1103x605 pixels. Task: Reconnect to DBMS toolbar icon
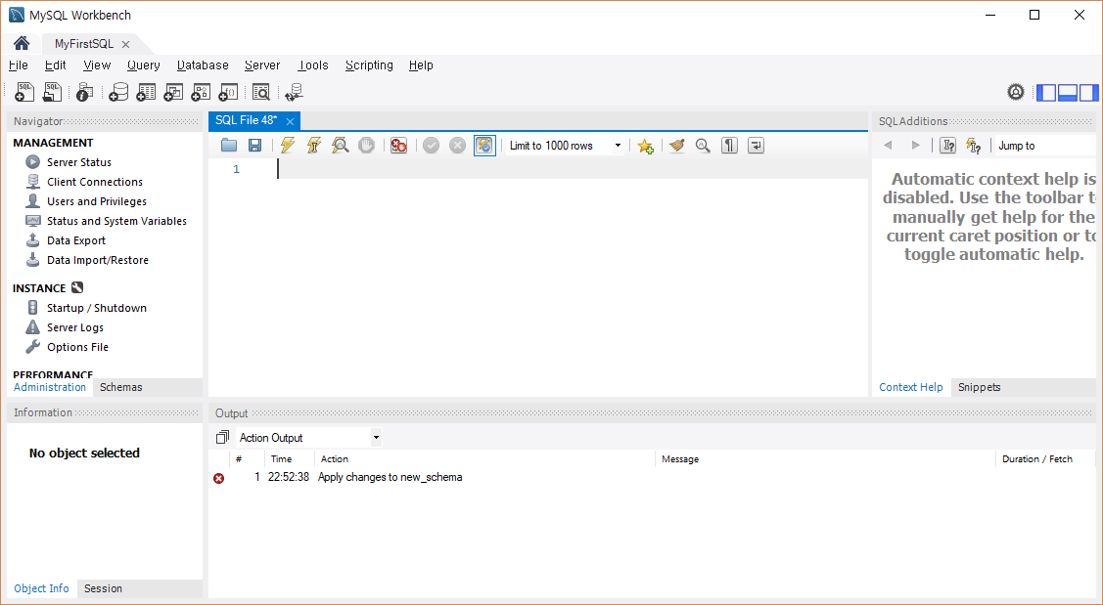(x=294, y=91)
